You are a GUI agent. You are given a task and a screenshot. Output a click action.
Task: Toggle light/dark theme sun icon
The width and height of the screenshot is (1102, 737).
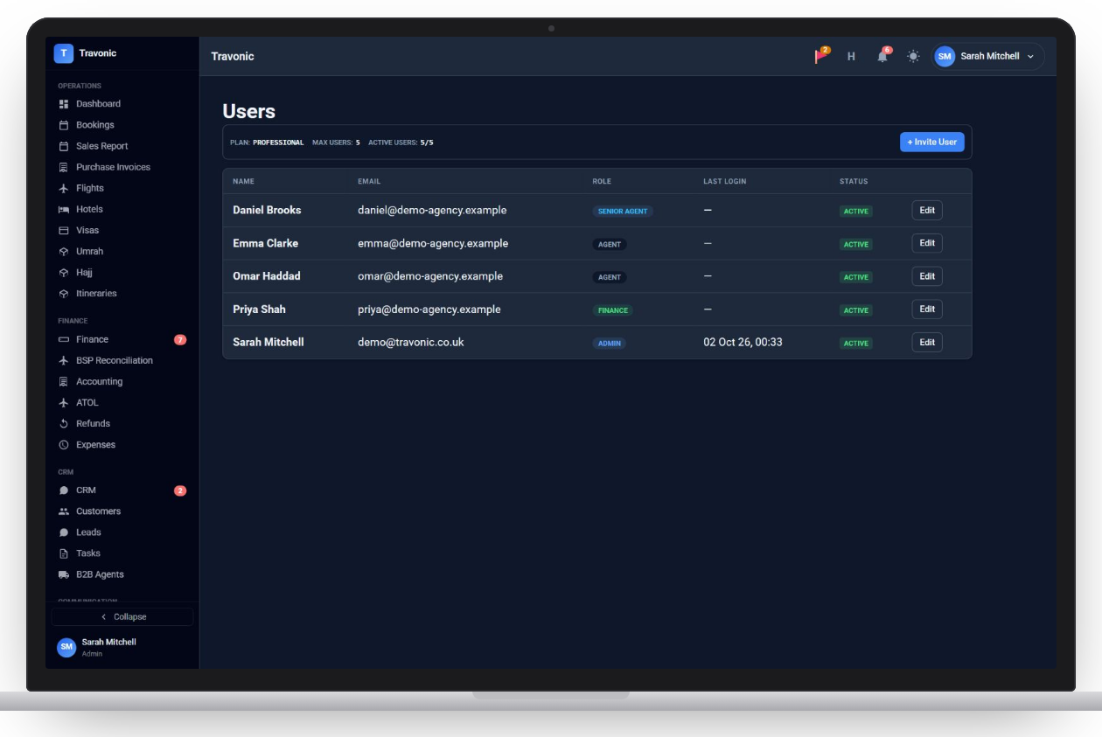[x=913, y=56]
